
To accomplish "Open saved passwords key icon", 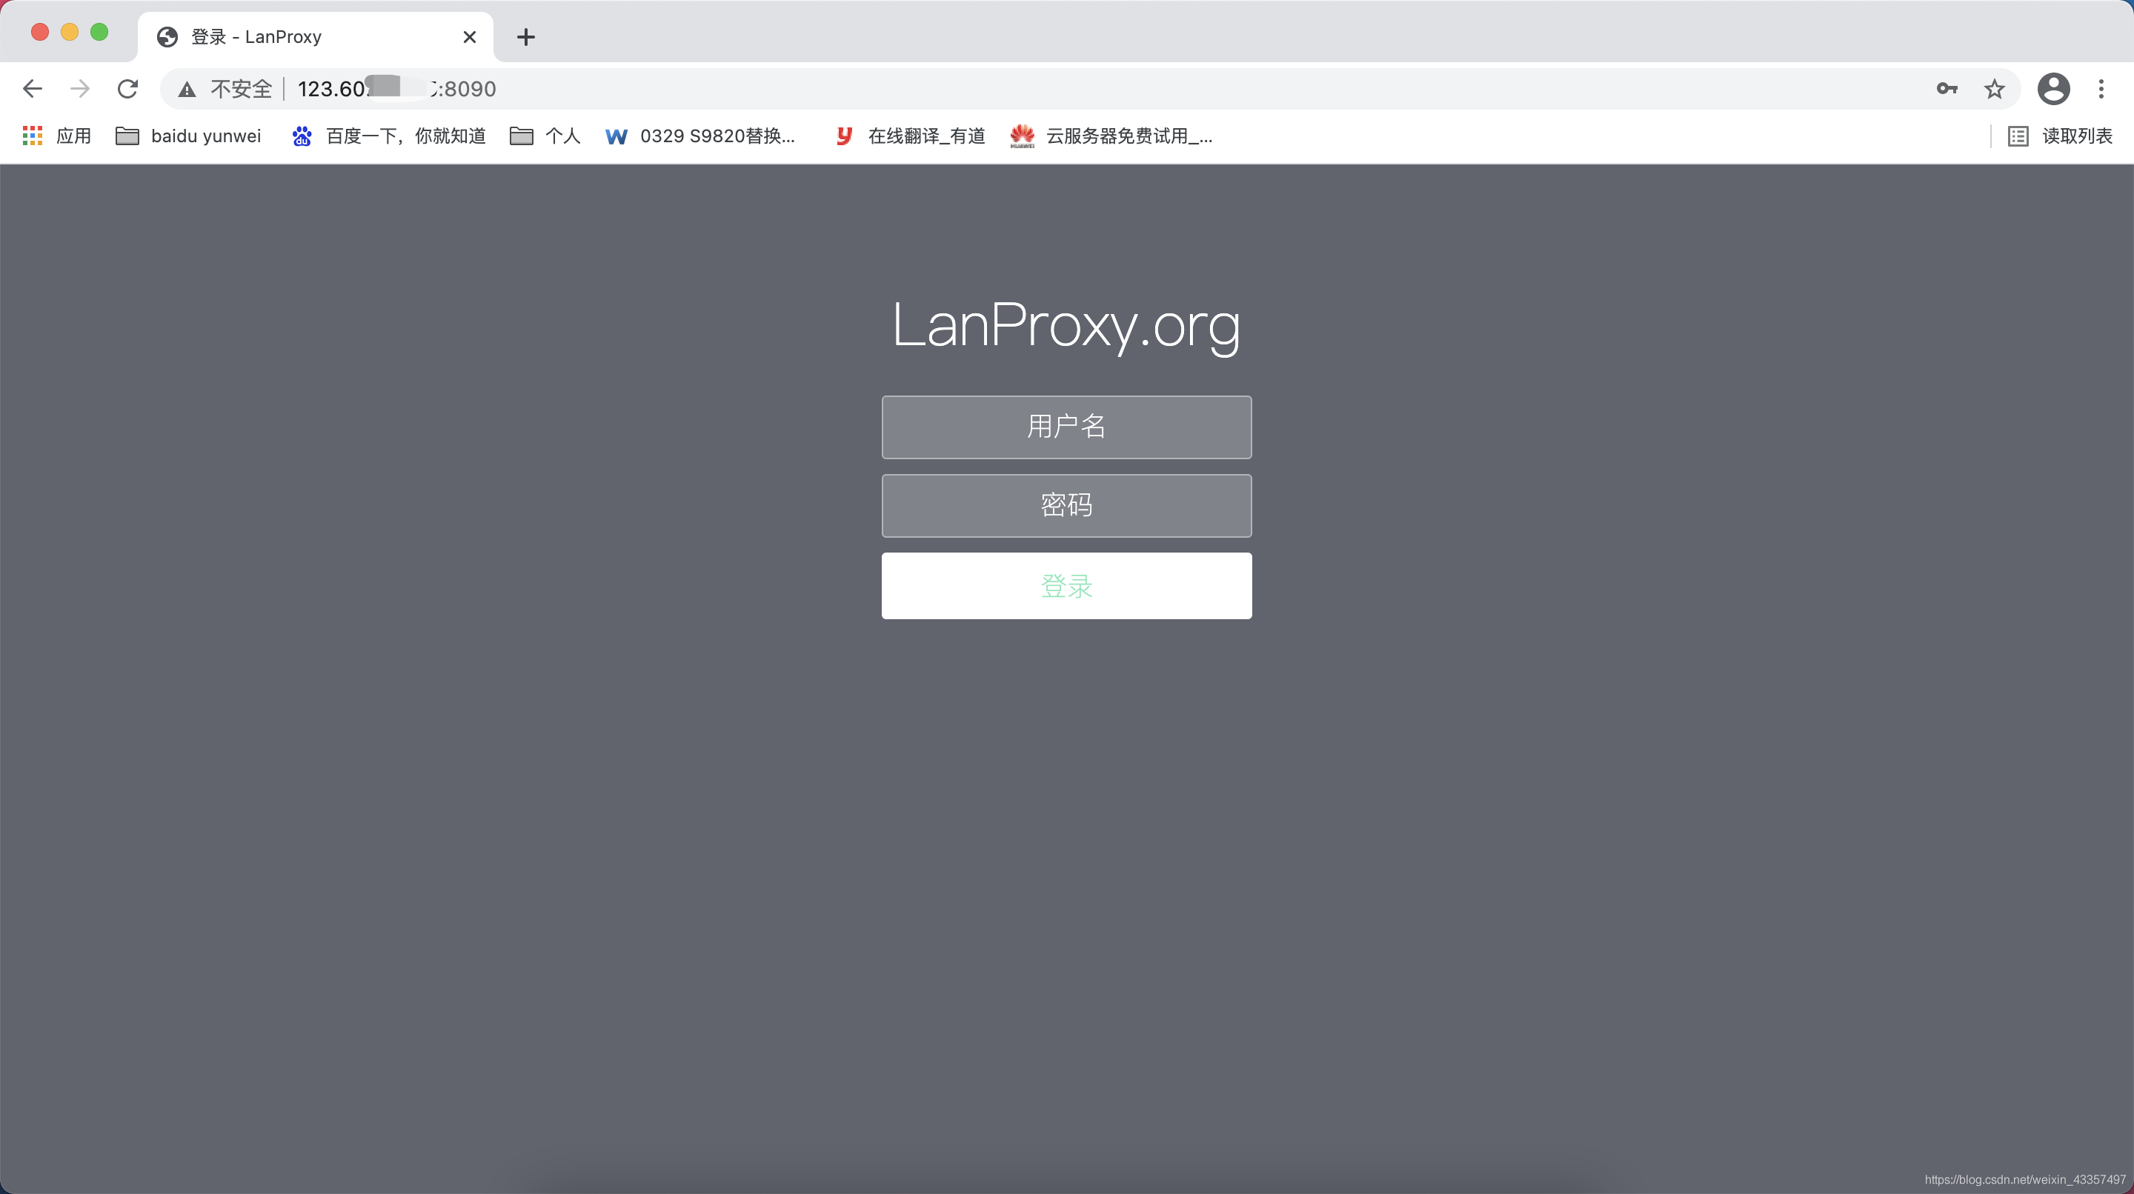I will coord(1947,89).
